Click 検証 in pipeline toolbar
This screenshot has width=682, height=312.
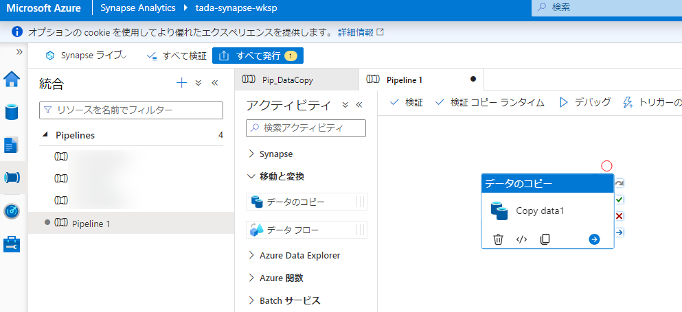pos(406,103)
